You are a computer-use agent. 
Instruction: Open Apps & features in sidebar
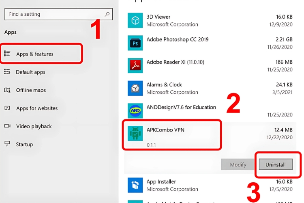point(34,54)
